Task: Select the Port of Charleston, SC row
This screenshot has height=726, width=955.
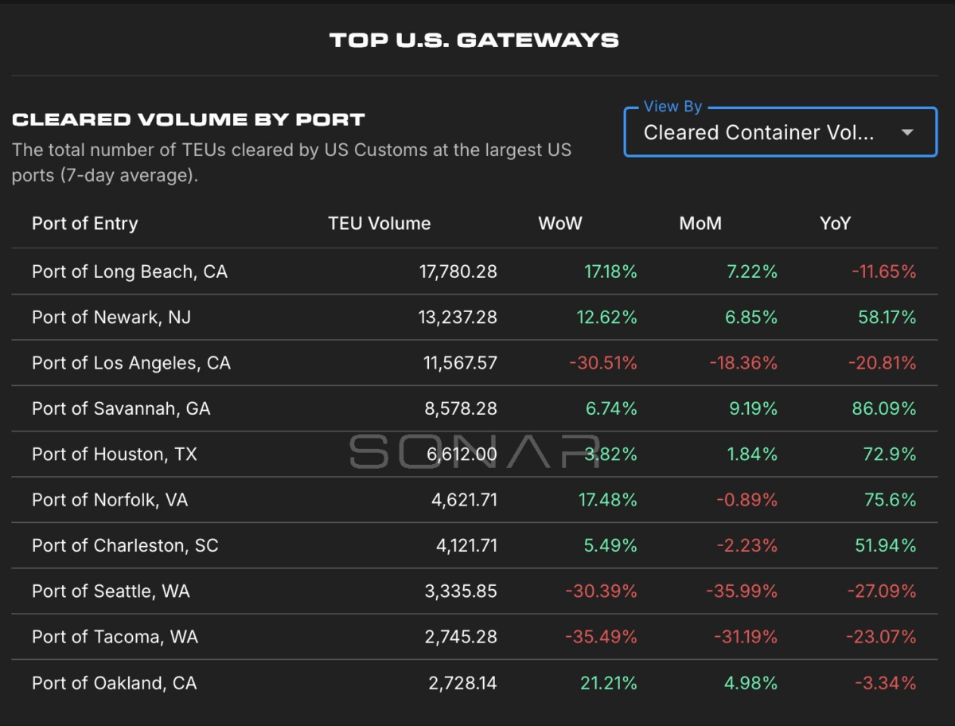Action: coord(474,545)
